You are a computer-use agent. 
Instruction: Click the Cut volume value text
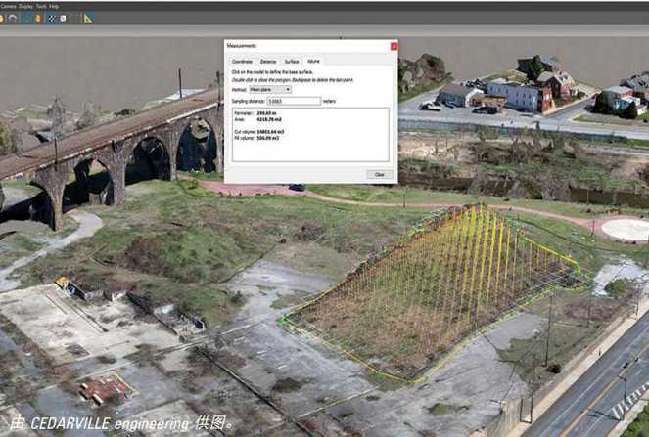[x=270, y=132]
